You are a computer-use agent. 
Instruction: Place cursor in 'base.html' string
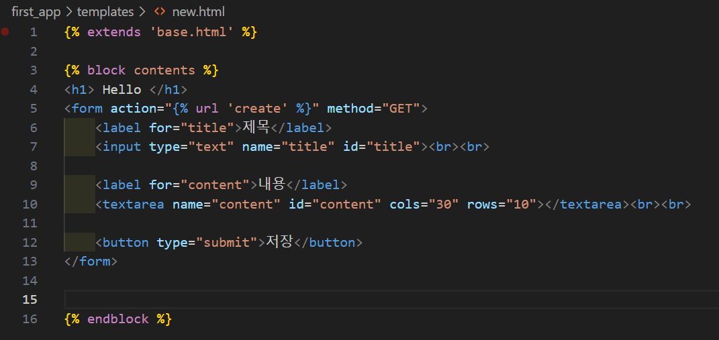[192, 32]
